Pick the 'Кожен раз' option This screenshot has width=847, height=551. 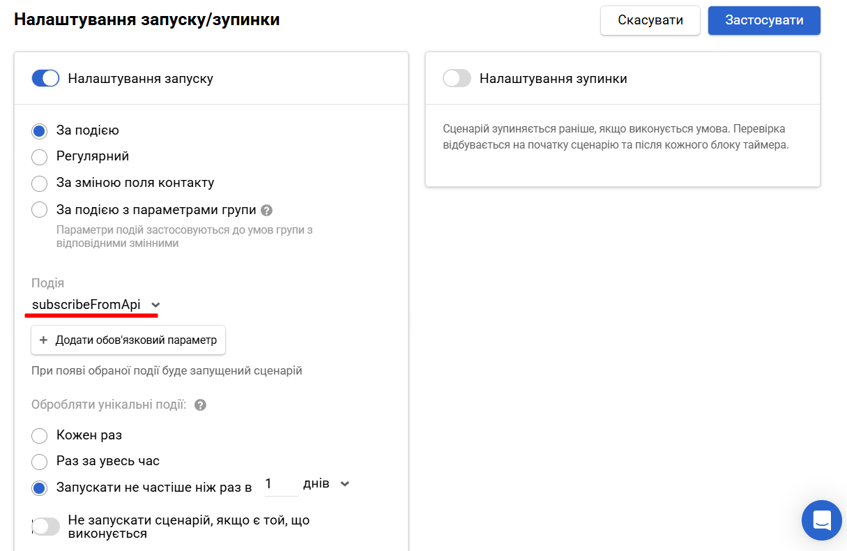(x=39, y=435)
